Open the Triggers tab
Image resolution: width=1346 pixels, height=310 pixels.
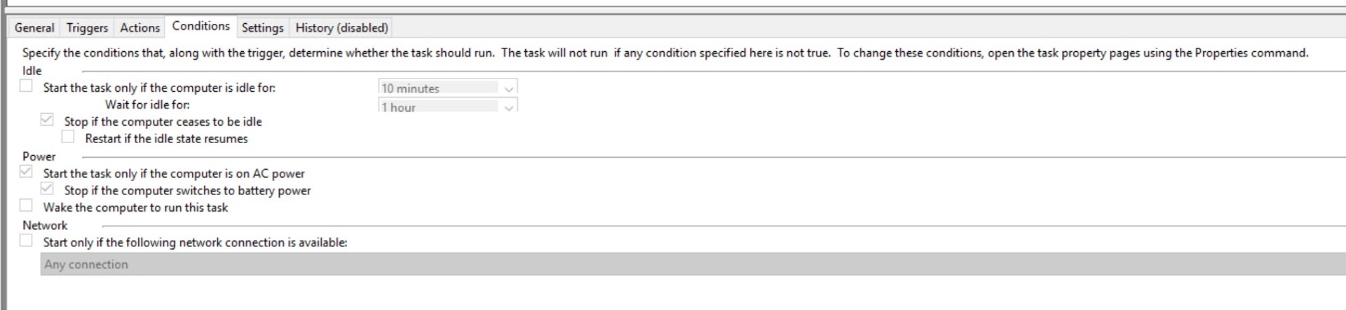(x=87, y=28)
